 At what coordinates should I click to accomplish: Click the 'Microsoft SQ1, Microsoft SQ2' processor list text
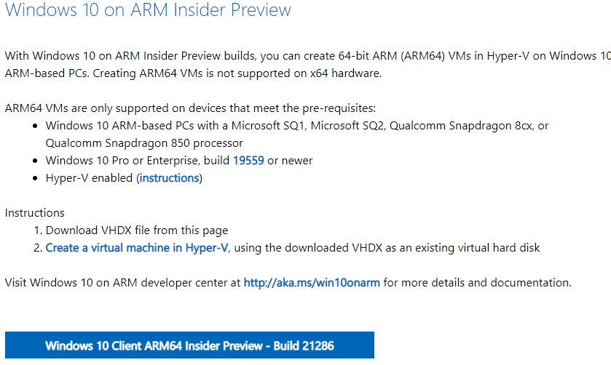[x=307, y=126]
